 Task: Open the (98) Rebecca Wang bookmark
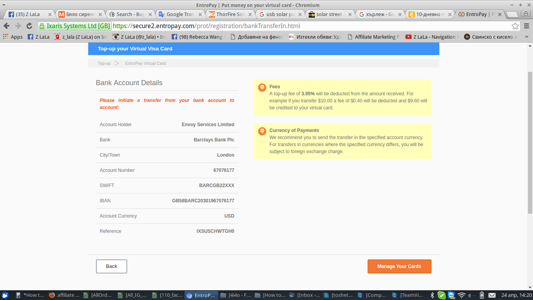click(198, 37)
